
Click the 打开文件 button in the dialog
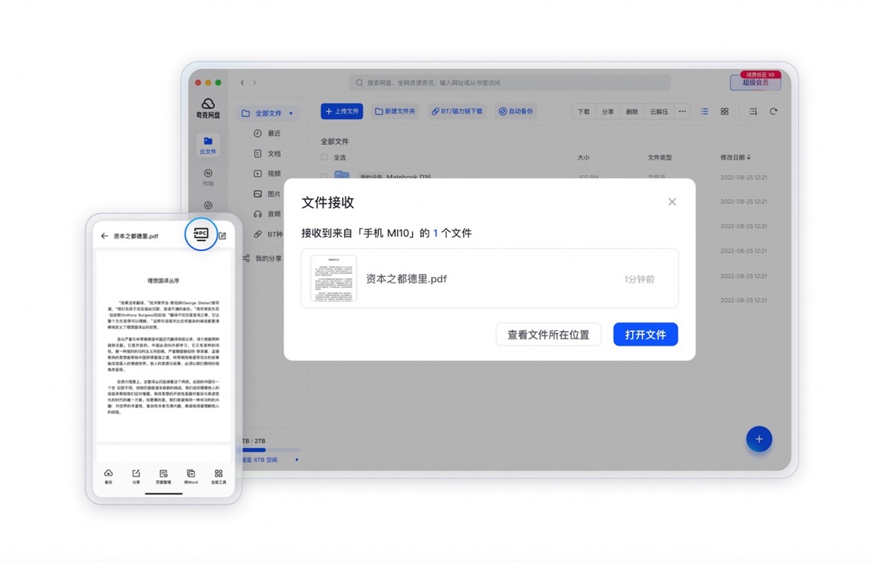coord(645,334)
